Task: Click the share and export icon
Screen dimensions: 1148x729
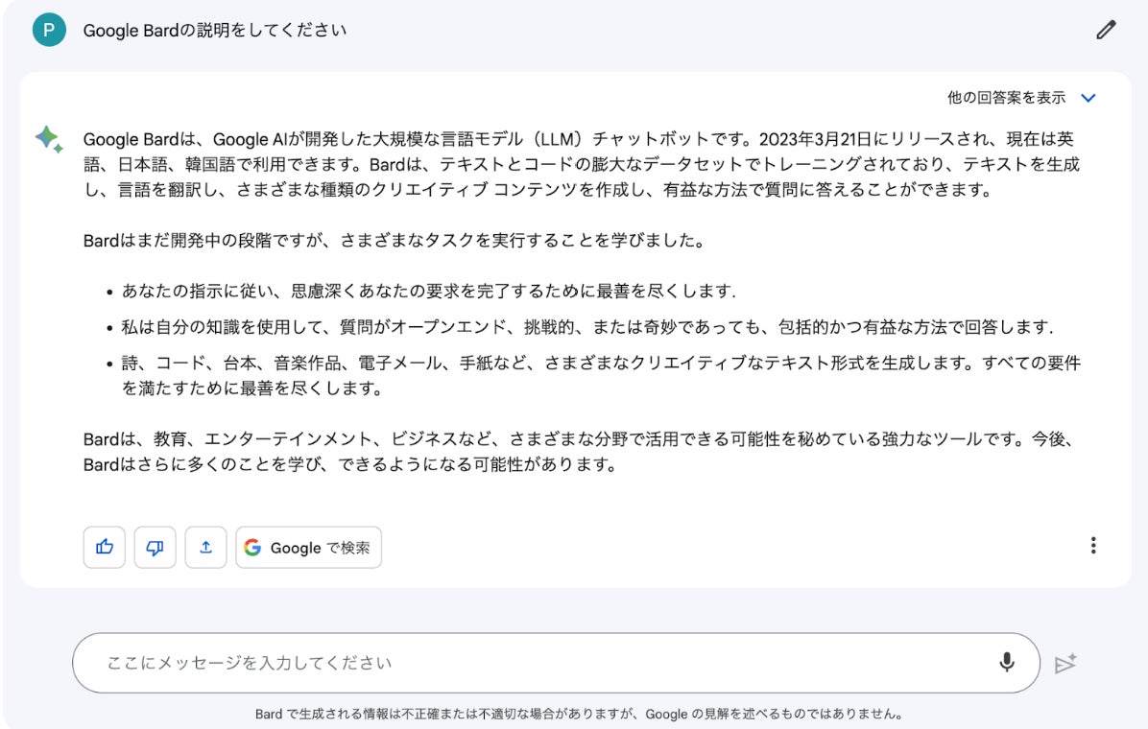Action: pos(205,547)
